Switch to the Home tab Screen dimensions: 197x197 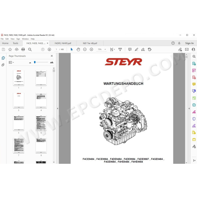(x=5, y=43)
